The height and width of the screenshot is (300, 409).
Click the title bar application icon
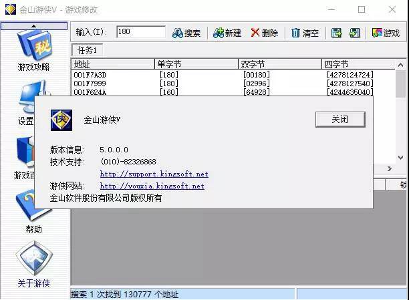tap(11, 9)
